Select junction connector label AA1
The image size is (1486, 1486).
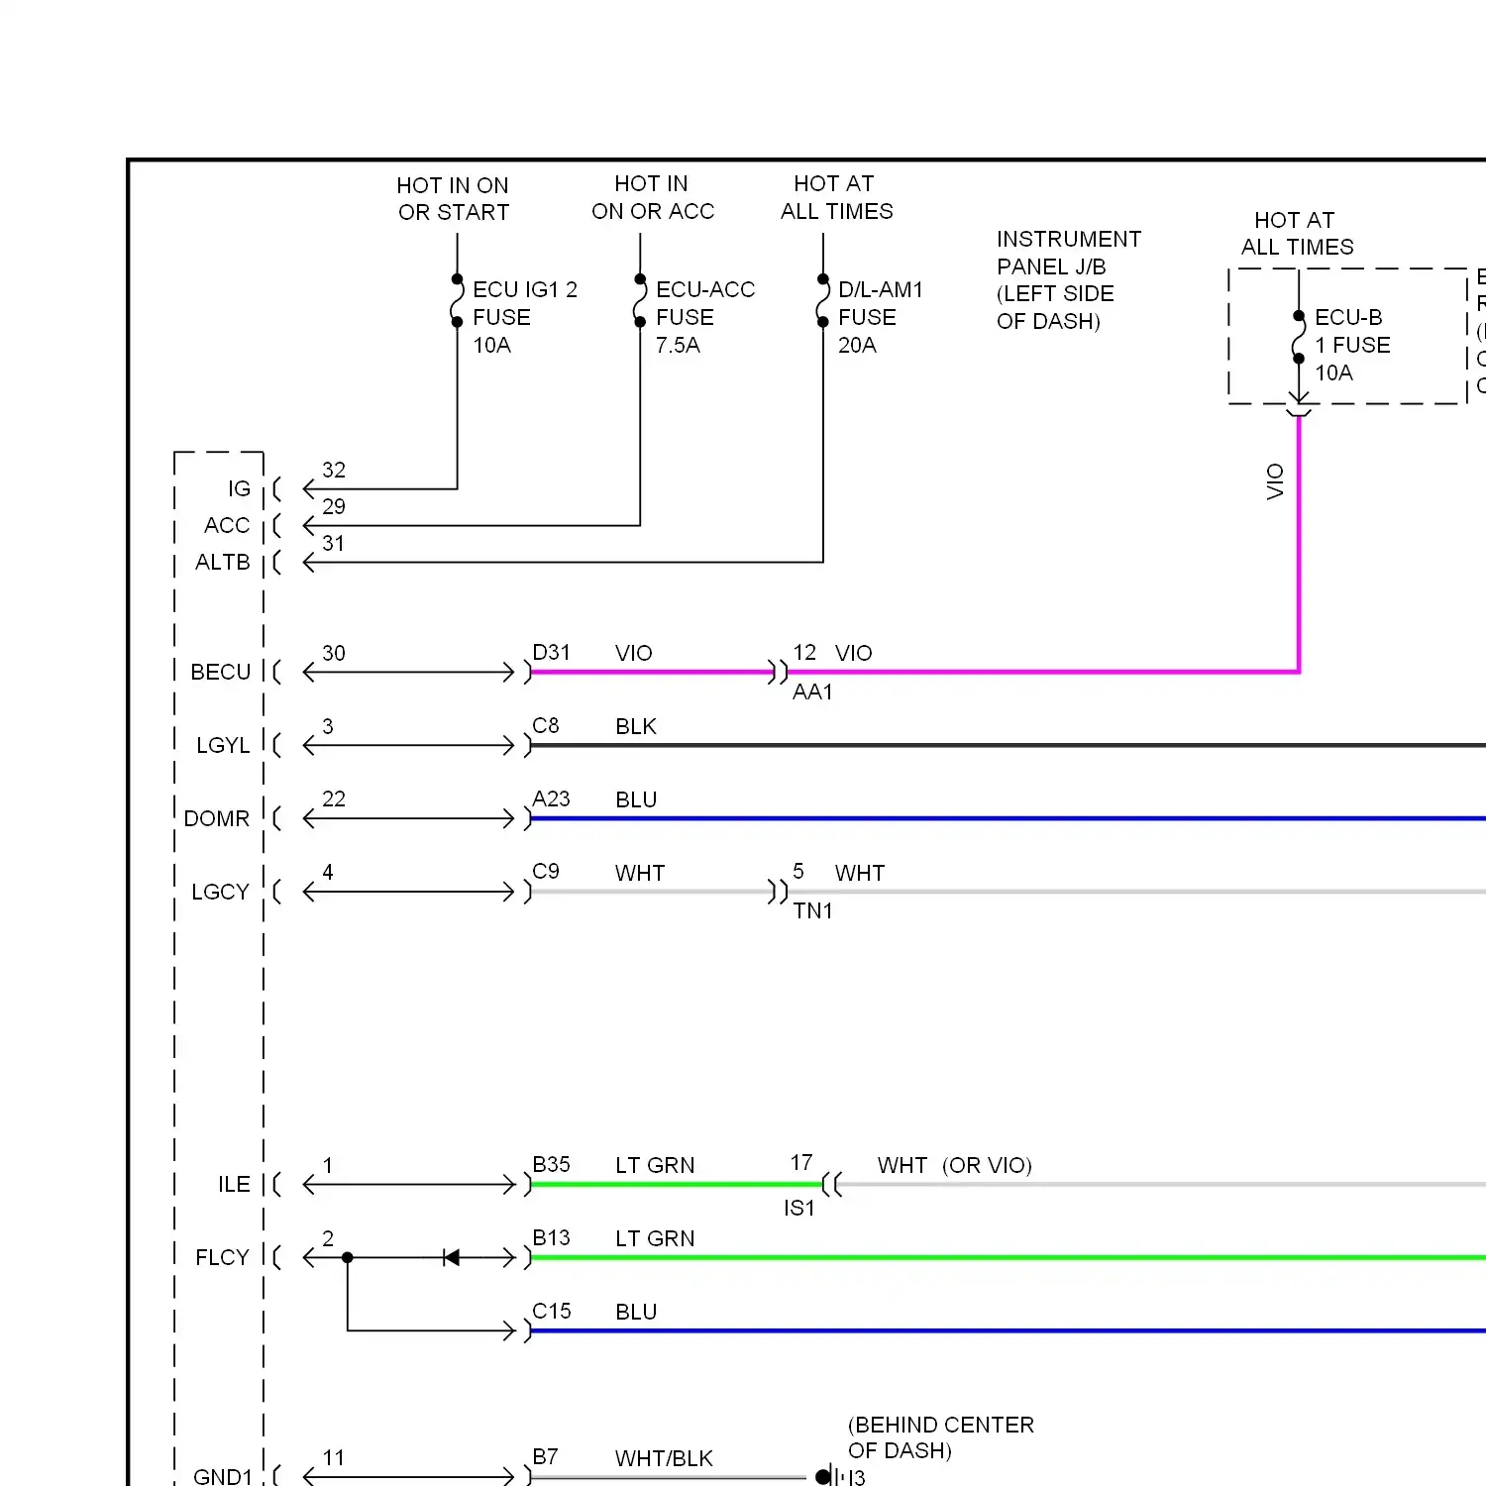pyautogui.click(x=813, y=691)
